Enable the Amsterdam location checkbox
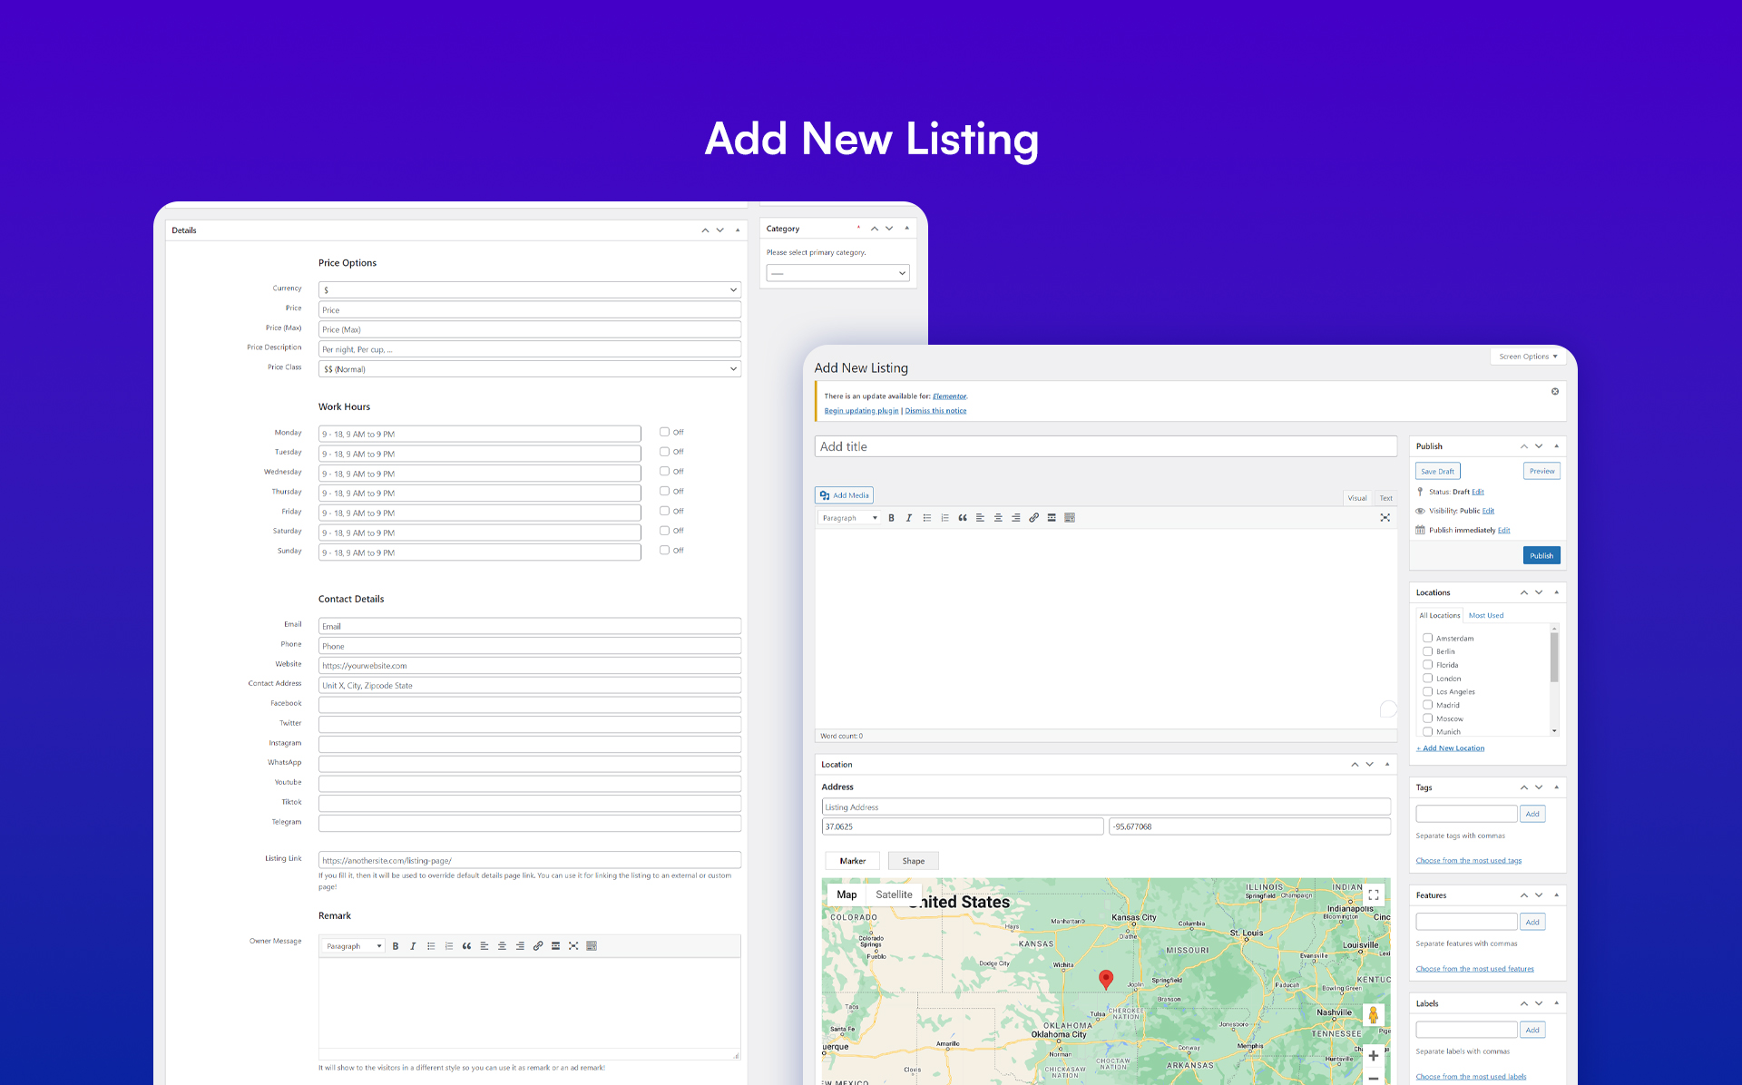 pyautogui.click(x=1427, y=638)
